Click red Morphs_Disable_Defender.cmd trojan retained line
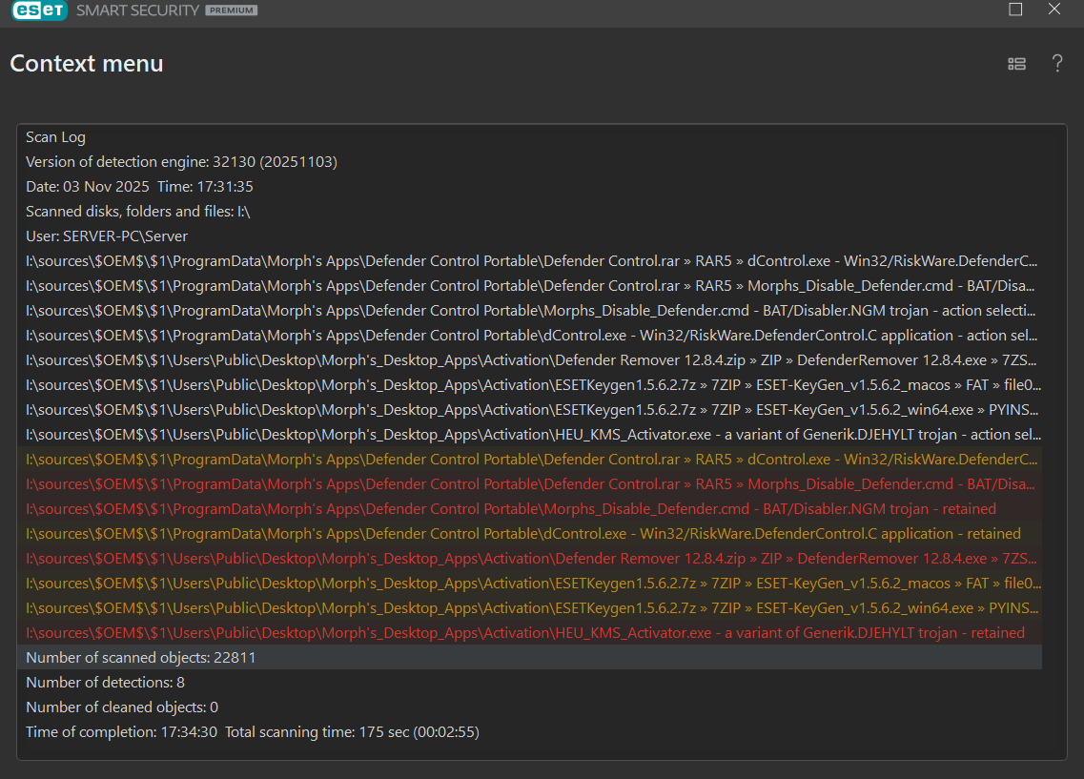Viewport: 1084px width, 779px height. [x=510, y=509]
